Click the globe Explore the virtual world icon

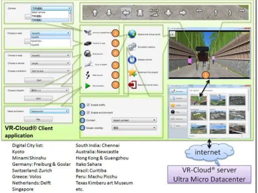tap(132, 34)
